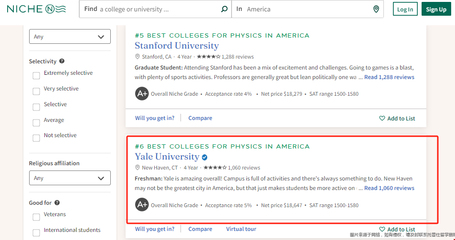Open the Good for help question icon
455x240 pixels.
57,203
